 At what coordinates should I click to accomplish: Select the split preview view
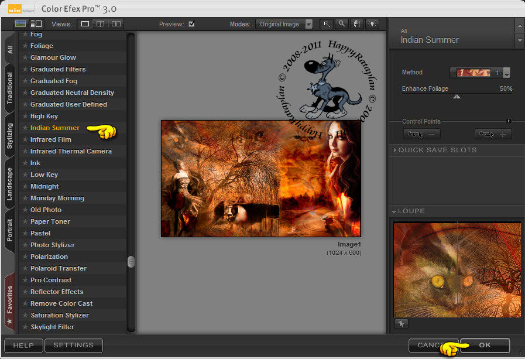click(x=101, y=24)
